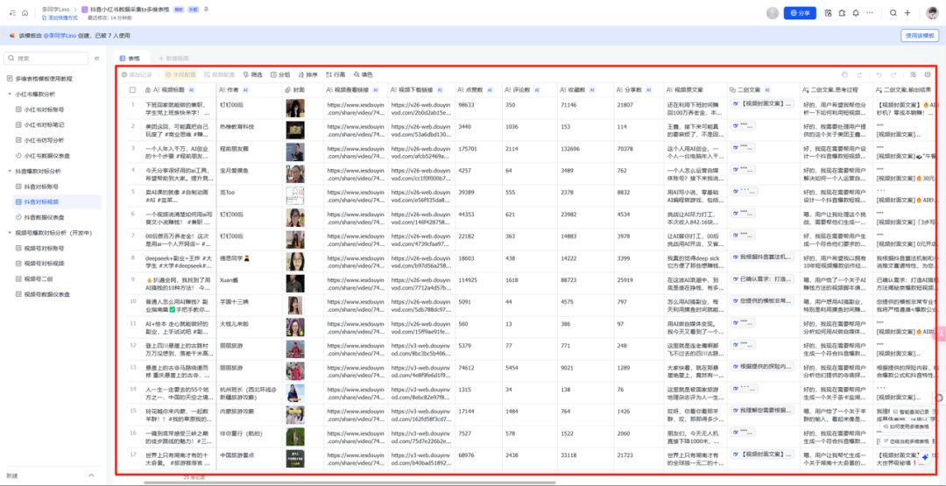Open the cover thumbnail in row 12

294,349
